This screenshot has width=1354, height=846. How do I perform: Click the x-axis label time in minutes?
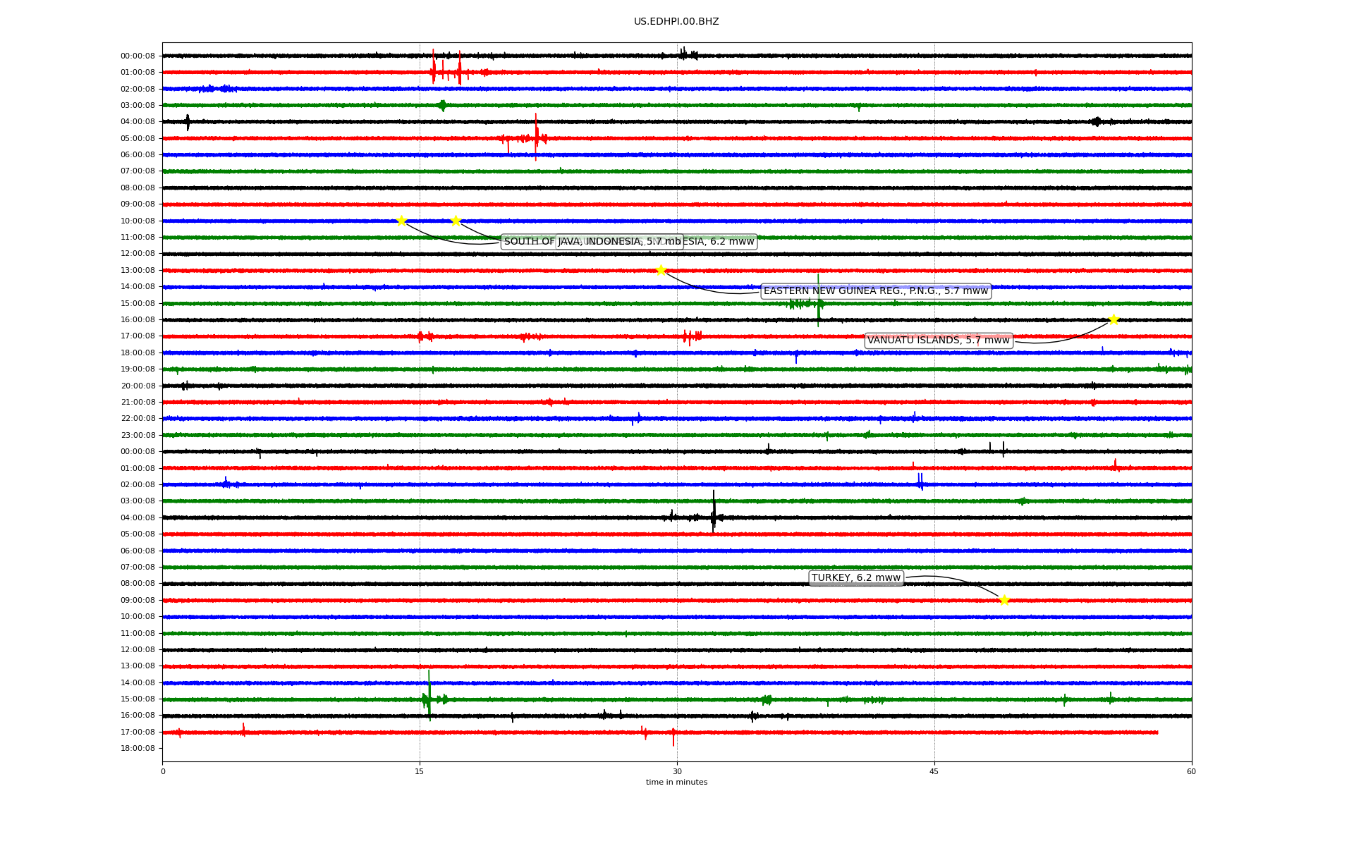point(676,783)
